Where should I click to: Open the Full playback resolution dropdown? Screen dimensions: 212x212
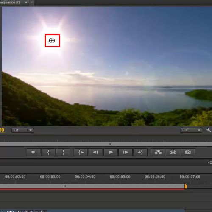coord(191,130)
